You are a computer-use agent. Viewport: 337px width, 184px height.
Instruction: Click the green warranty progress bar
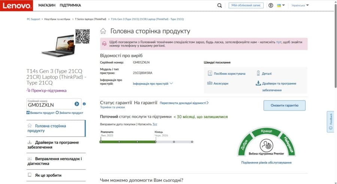click(128, 142)
